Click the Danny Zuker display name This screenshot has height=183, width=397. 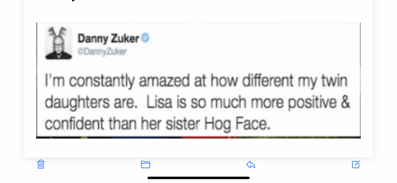108,39
